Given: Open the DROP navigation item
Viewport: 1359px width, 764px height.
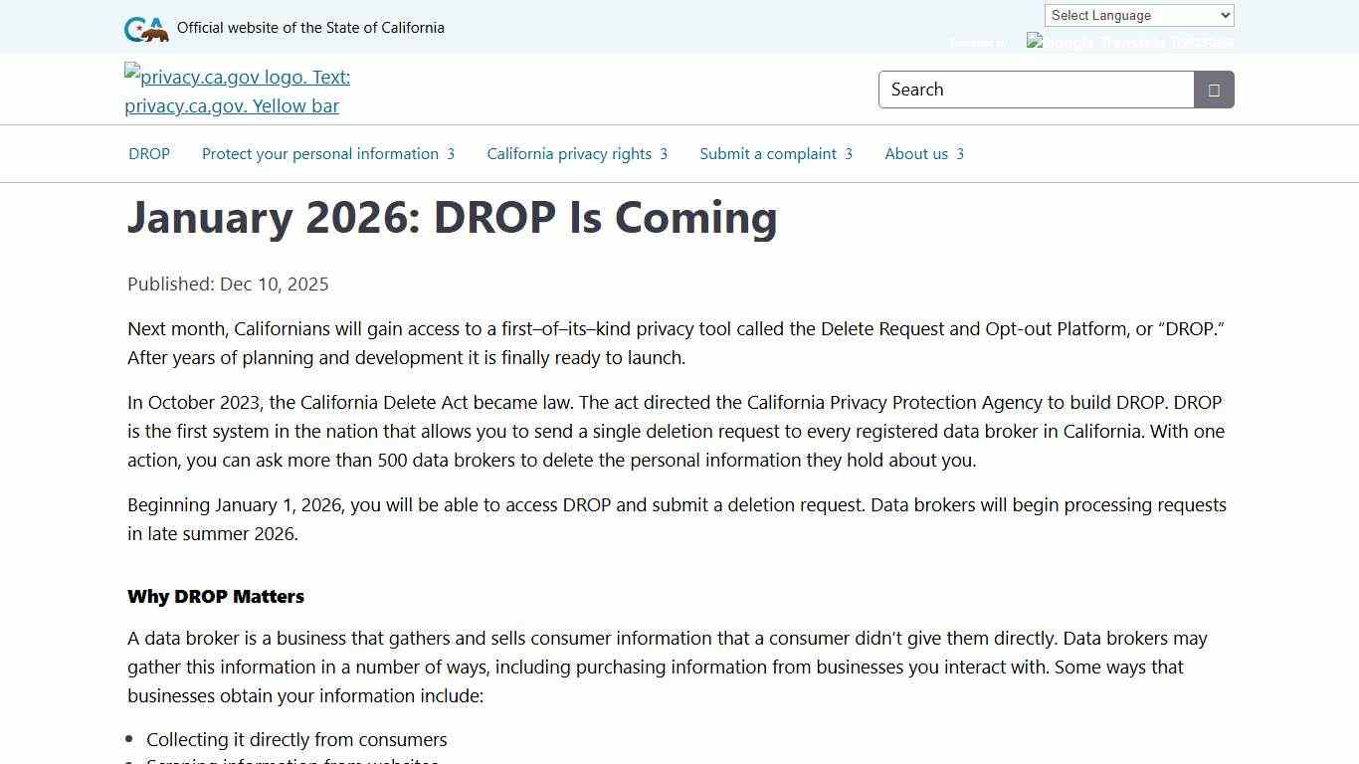Looking at the screenshot, I should click(x=149, y=154).
